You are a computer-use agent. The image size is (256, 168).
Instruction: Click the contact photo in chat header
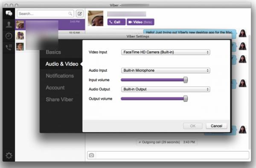(96, 18)
